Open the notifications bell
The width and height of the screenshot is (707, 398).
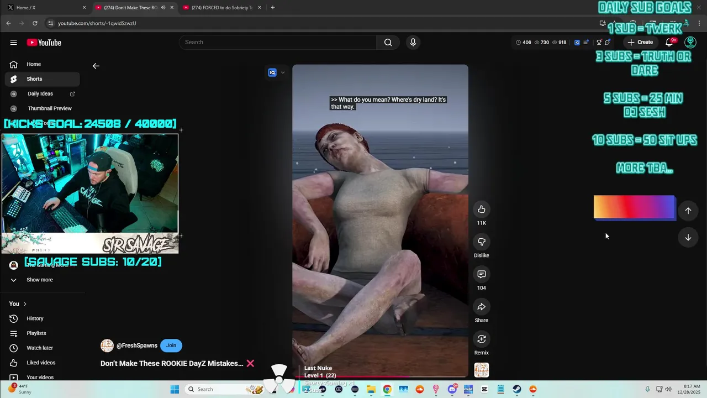click(669, 43)
